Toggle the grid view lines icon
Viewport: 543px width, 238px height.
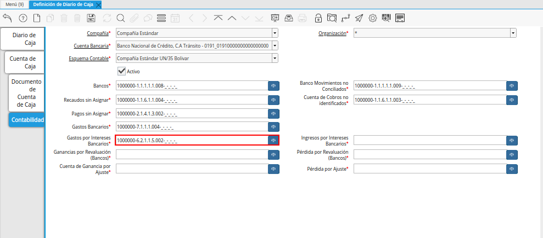tap(161, 18)
